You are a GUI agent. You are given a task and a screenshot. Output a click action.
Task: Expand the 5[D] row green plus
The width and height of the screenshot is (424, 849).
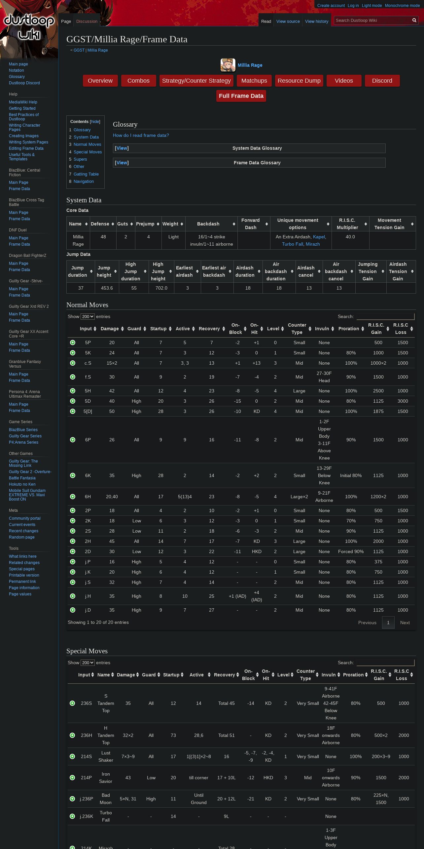pyautogui.click(x=73, y=411)
